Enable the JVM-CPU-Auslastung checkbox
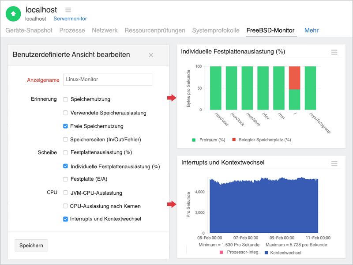The height and width of the screenshot is (265, 353). pos(65,193)
